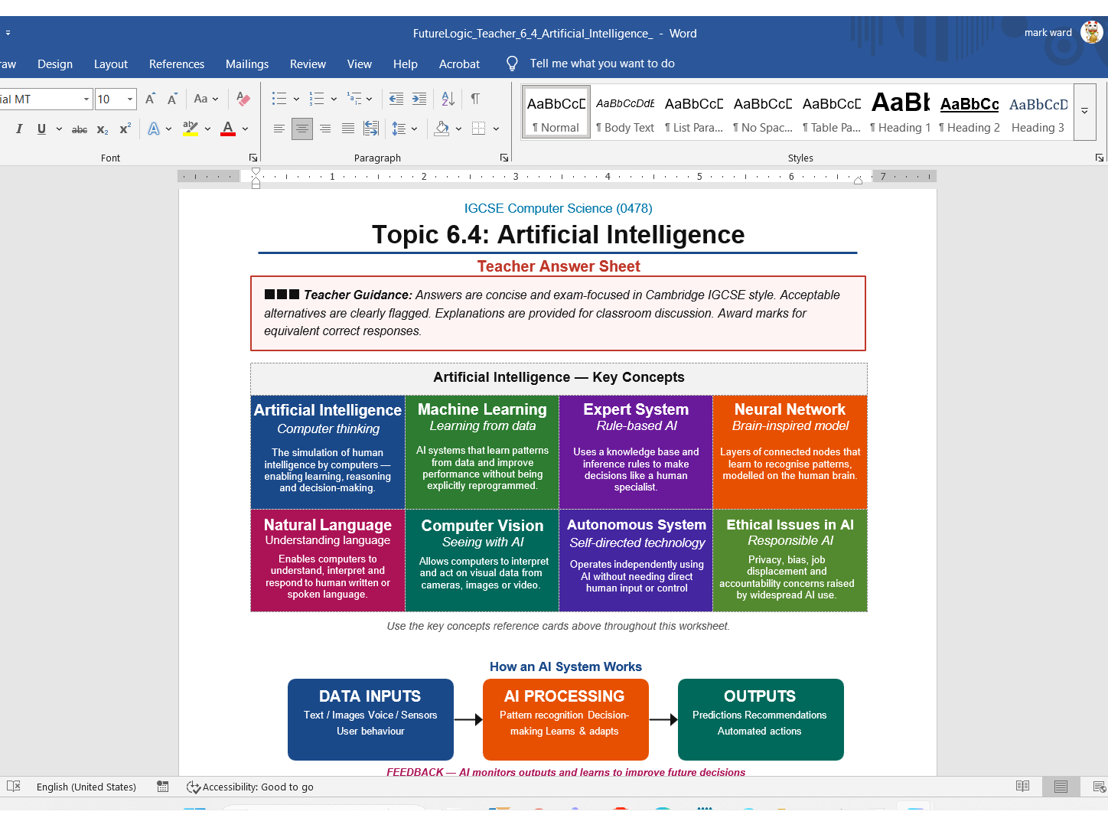Apply red font color
Viewport: 1108px width, 831px height.
pos(228,129)
